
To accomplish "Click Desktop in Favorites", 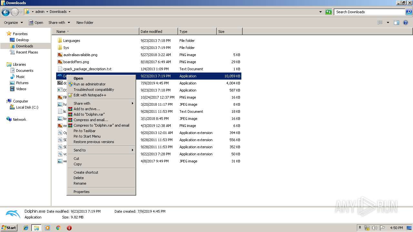I will (x=22, y=40).
